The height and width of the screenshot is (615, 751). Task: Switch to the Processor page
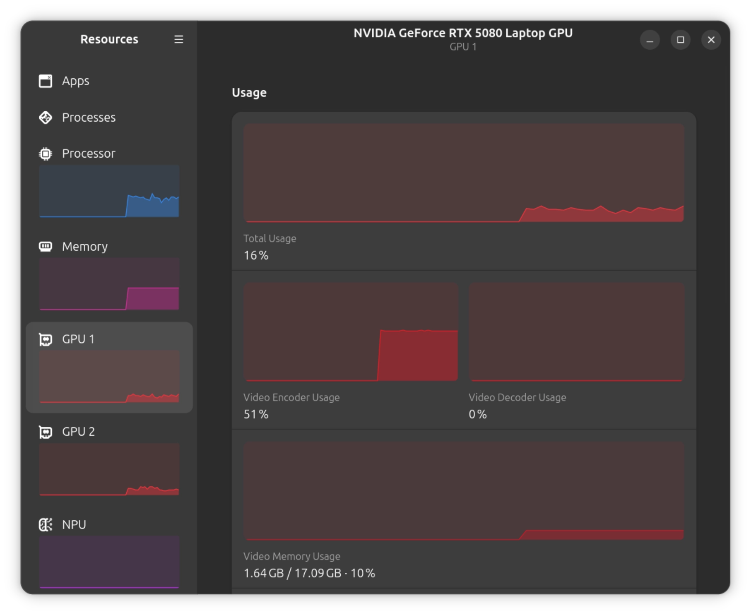pyautogui.click(x=109, y=183)
